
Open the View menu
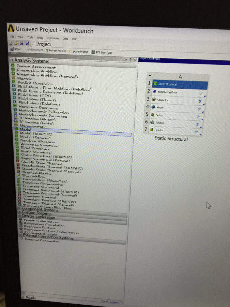20,37
